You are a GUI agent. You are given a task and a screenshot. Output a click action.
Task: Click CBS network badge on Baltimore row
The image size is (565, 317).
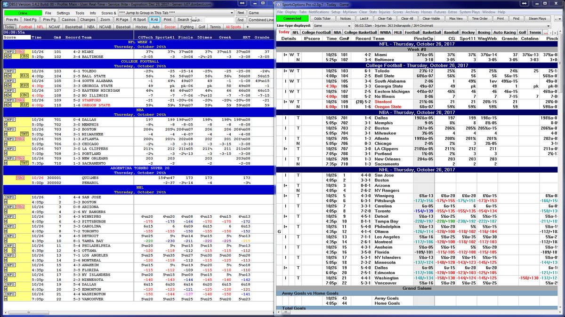point(24,56)
